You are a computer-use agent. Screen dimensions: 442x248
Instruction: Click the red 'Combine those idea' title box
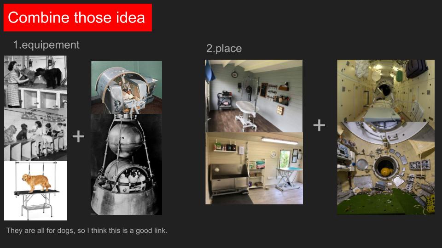[x=77, y=17]
